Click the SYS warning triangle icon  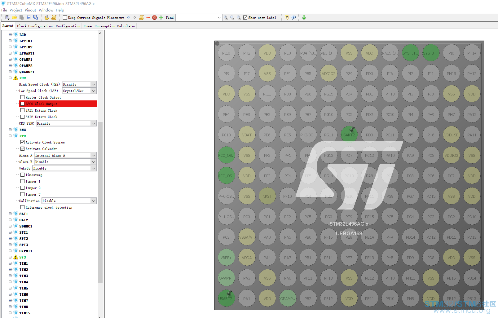(16, 257)
